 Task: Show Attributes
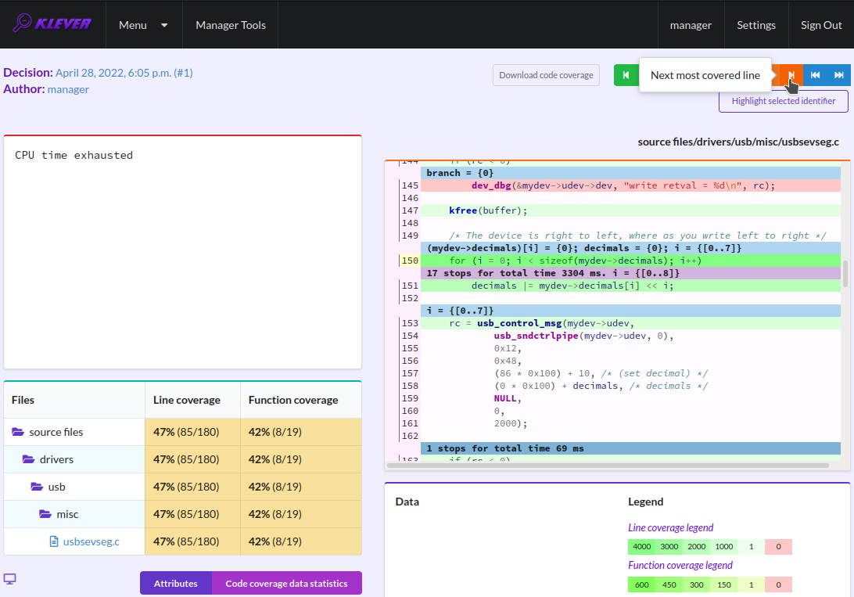point(175,584)
